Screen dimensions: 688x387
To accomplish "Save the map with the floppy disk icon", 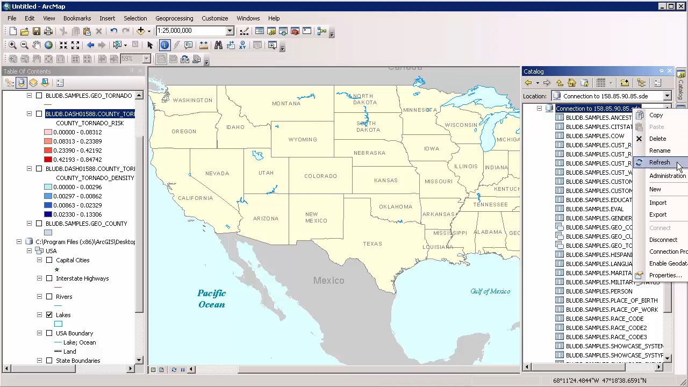I will pos(37,31).
